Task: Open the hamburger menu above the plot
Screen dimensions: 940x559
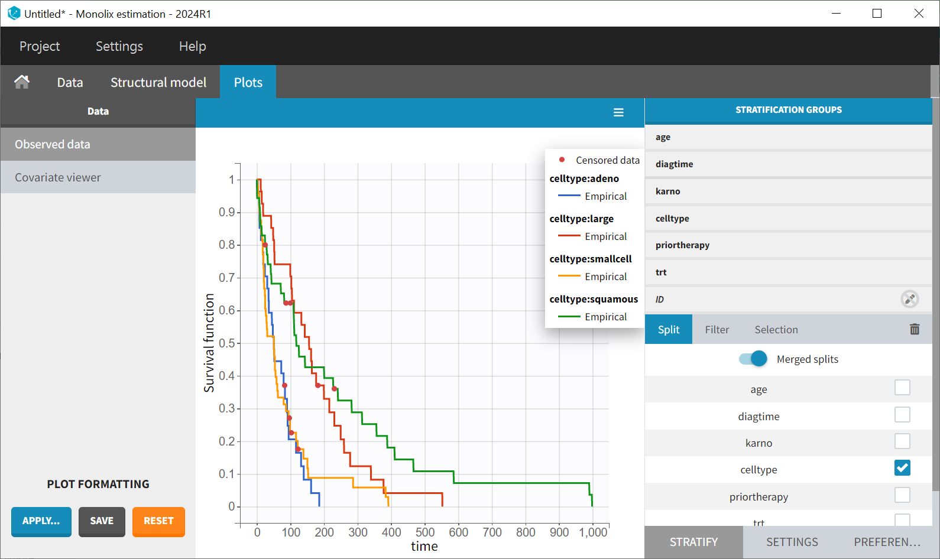Action: tap(618, 112)
